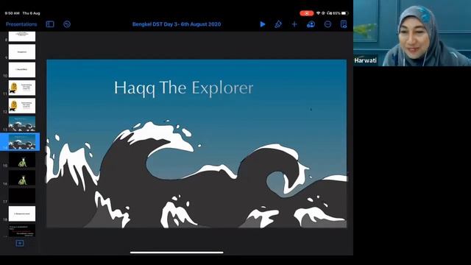Click the presentation title Bengkel DST Day 3
The height and width of the screenshot is (265, 471).
pos(177,24)
